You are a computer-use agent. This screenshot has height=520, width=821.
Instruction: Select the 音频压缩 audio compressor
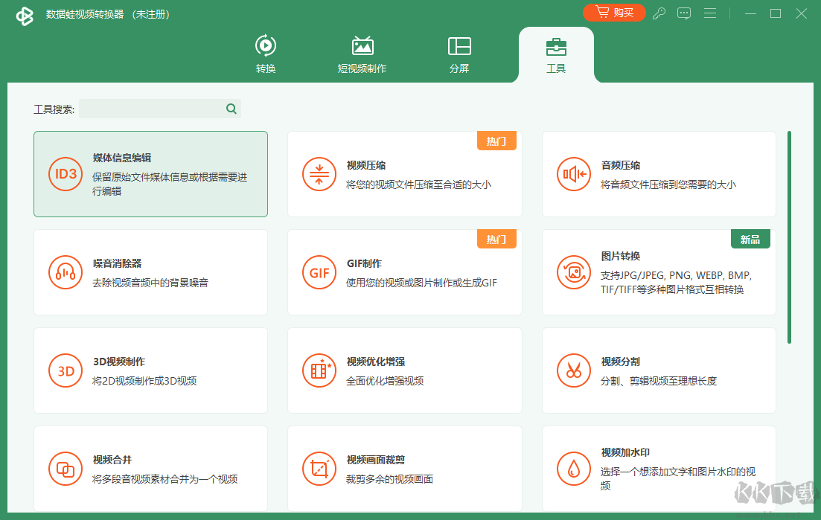pyautogui.click(x=658, y=173)
